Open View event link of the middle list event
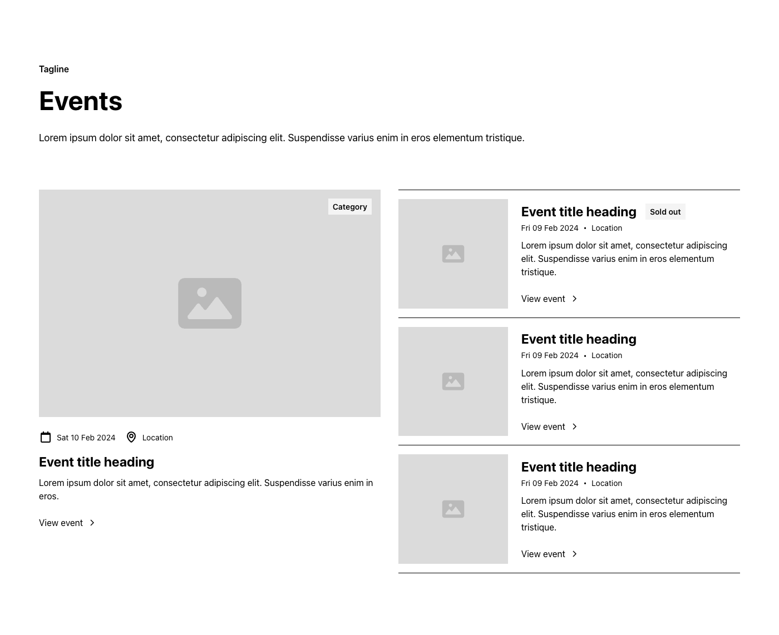 click(550, 426)
